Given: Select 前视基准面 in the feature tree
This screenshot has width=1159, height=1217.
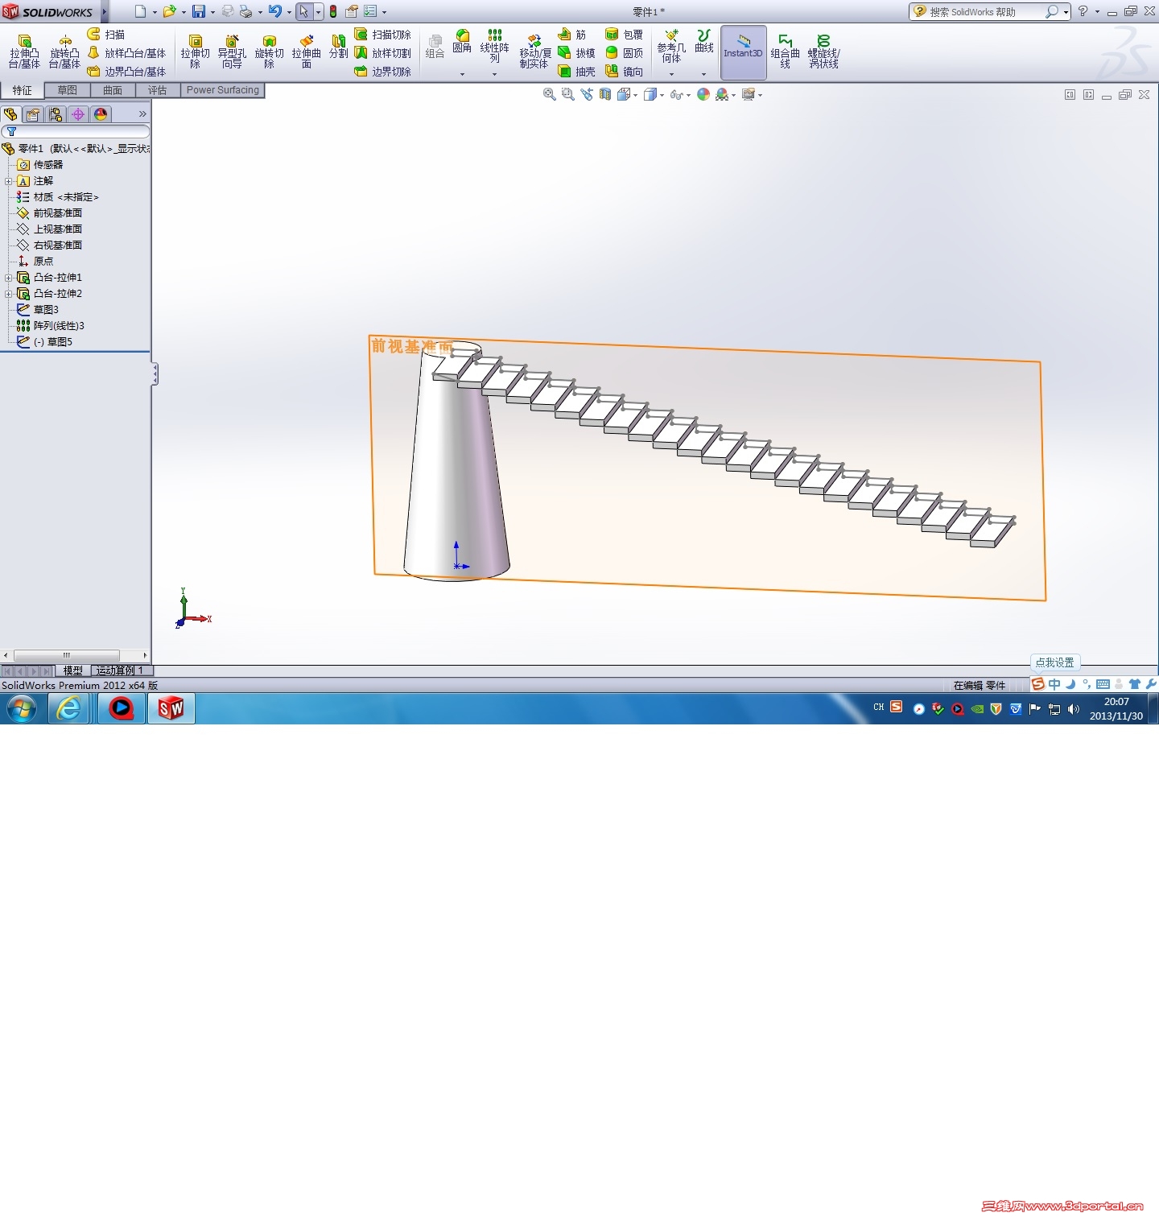Looking at the screenshot, I should tap(57, 213).
